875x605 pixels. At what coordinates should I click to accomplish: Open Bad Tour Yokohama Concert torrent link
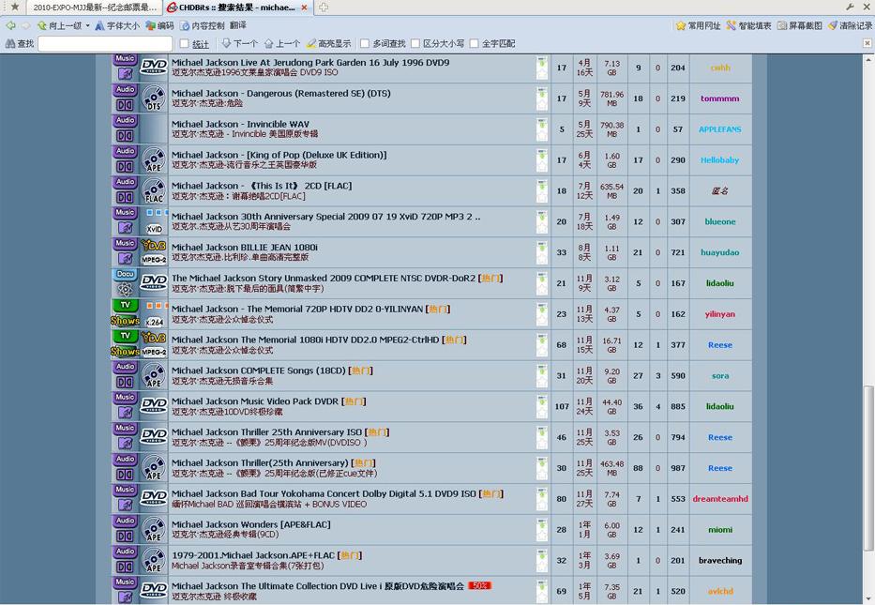pos(324,494)
